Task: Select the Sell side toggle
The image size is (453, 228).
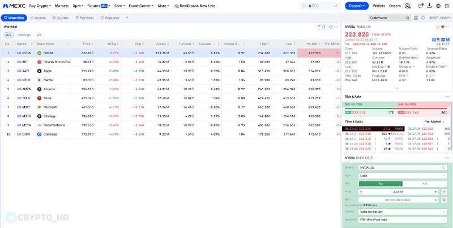Action: tap(425, 183)
